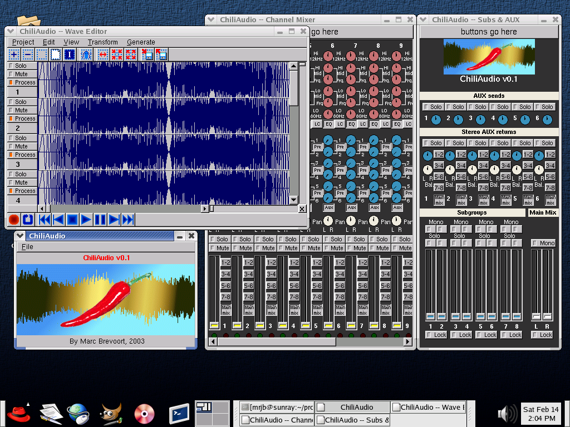Mute channel 4 in the Channel Mixer

coord(288,248)
